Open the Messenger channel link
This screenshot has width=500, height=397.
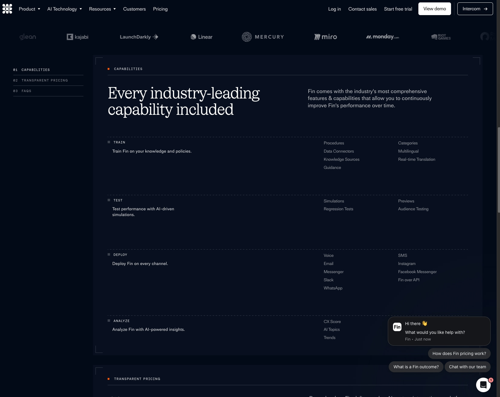(333, 272)
